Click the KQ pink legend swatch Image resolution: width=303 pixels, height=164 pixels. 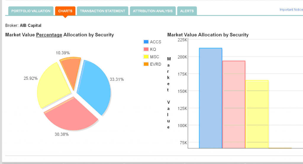(x=146, y=49)
